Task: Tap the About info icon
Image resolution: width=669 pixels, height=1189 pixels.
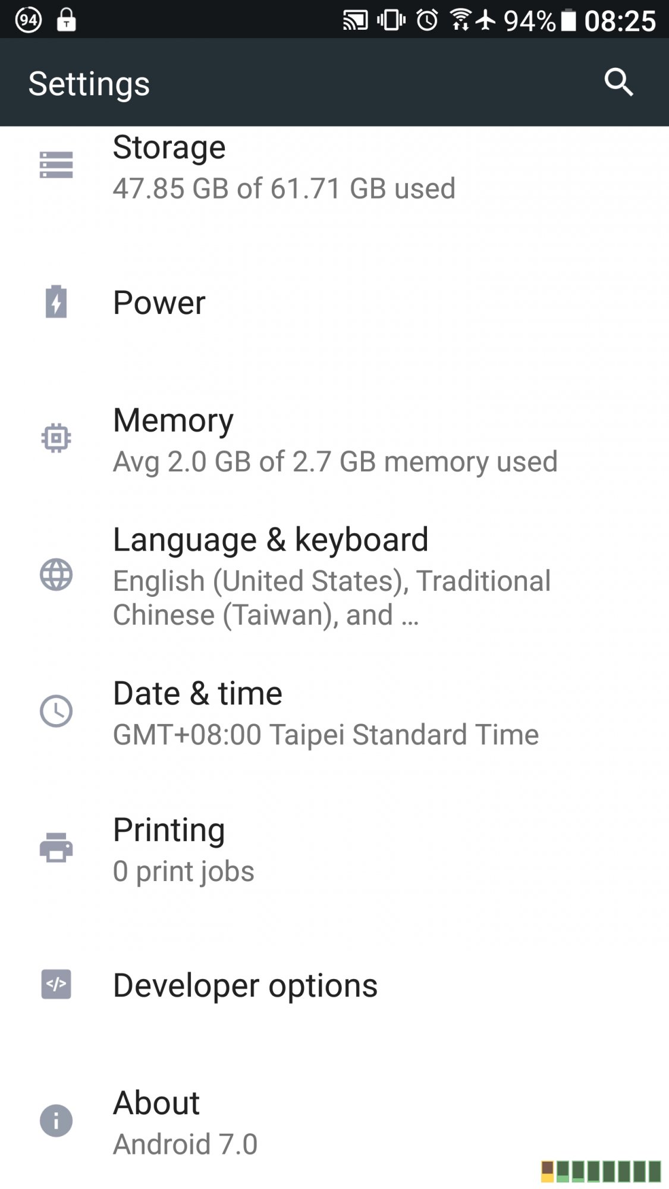Action: (x=56, y=1121)
